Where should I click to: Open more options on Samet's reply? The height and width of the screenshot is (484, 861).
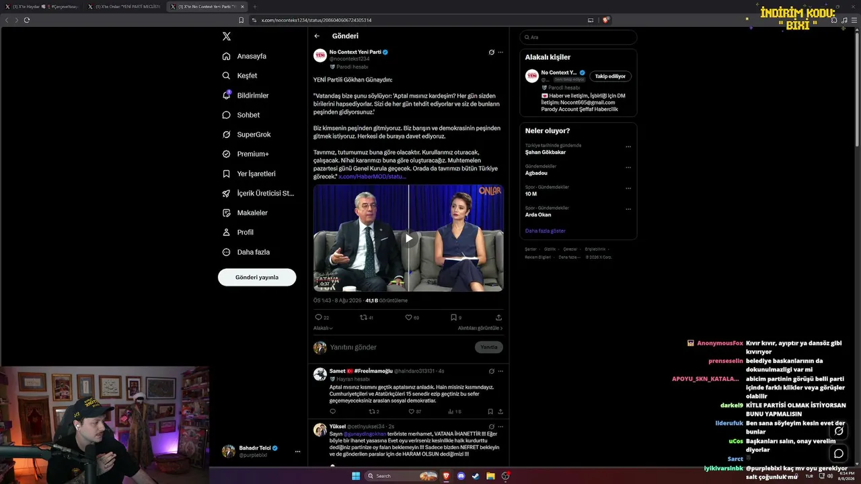[500, 371]
